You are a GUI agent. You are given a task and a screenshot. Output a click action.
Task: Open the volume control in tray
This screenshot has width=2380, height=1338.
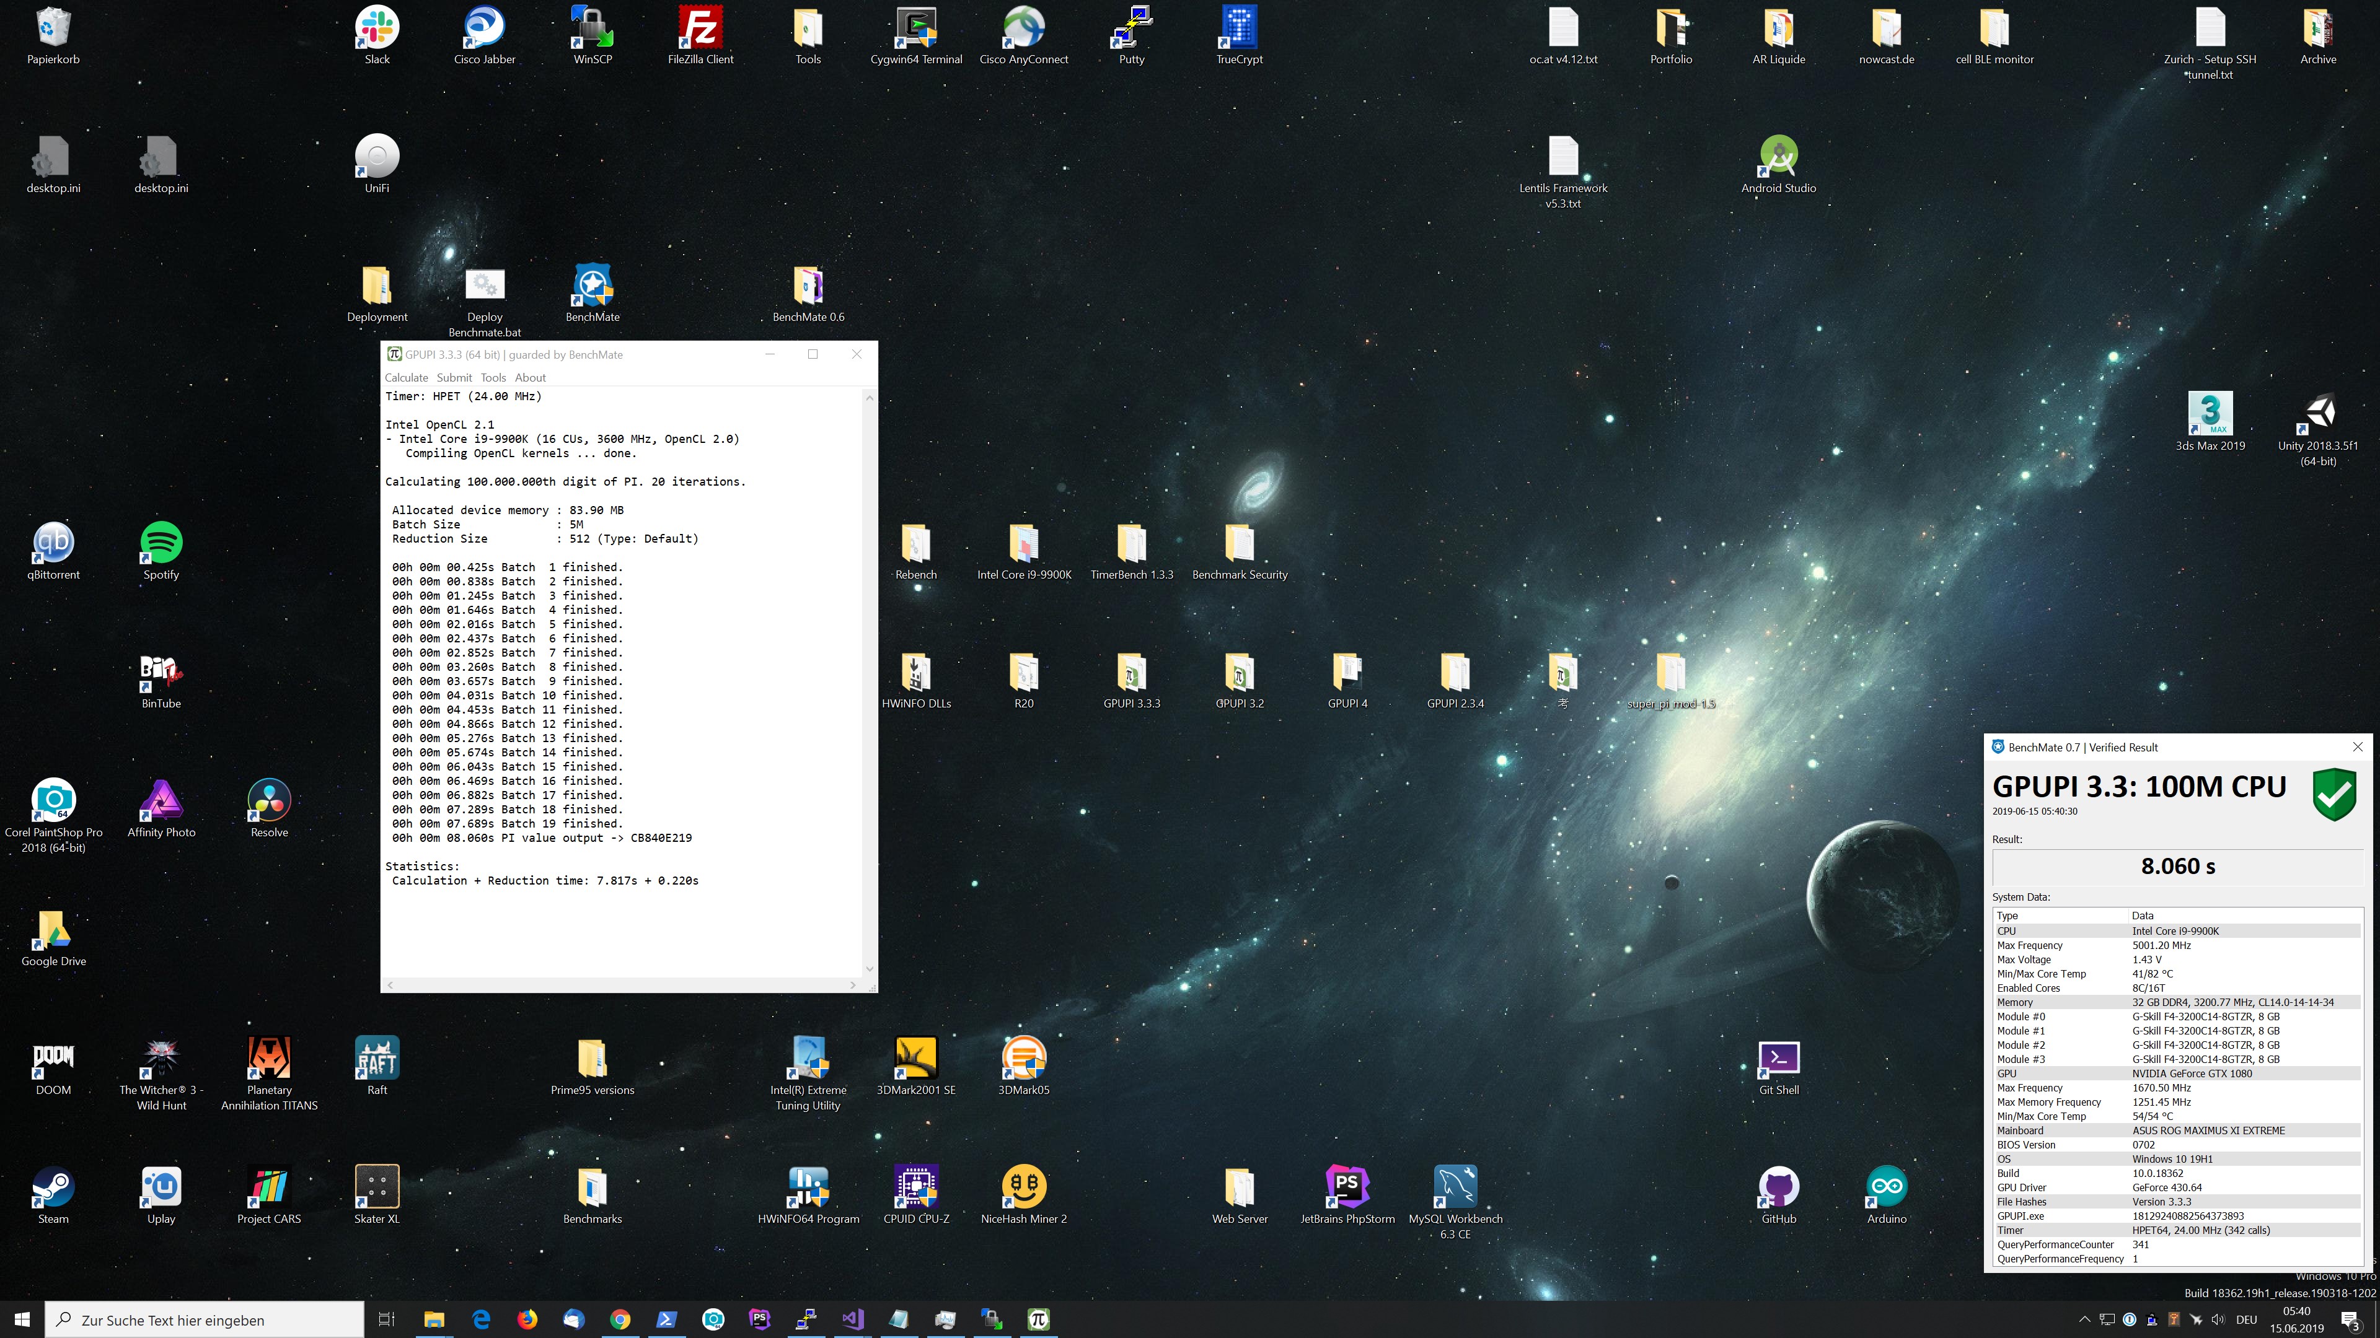(2218, 1319)
